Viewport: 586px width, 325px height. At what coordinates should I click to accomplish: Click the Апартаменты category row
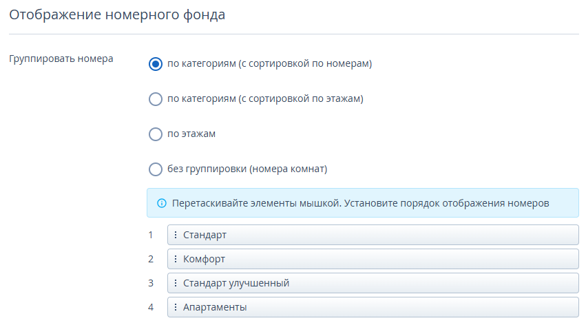tap(373, 306)
